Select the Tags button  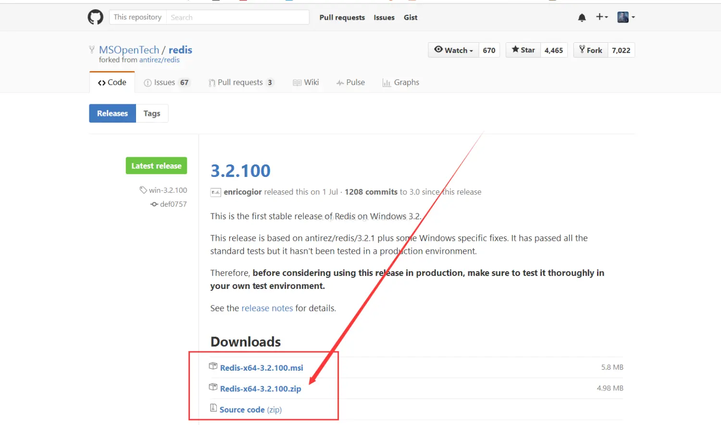(152, 113)
